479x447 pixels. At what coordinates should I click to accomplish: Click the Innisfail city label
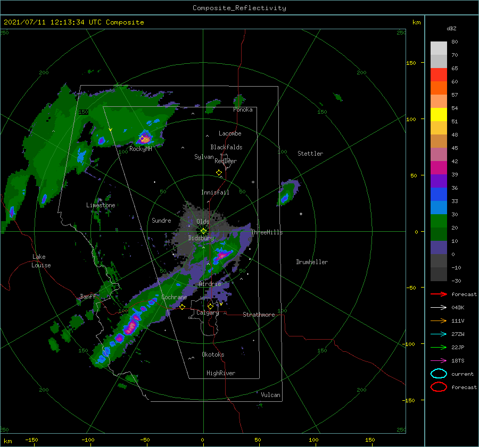coord(215,192)
